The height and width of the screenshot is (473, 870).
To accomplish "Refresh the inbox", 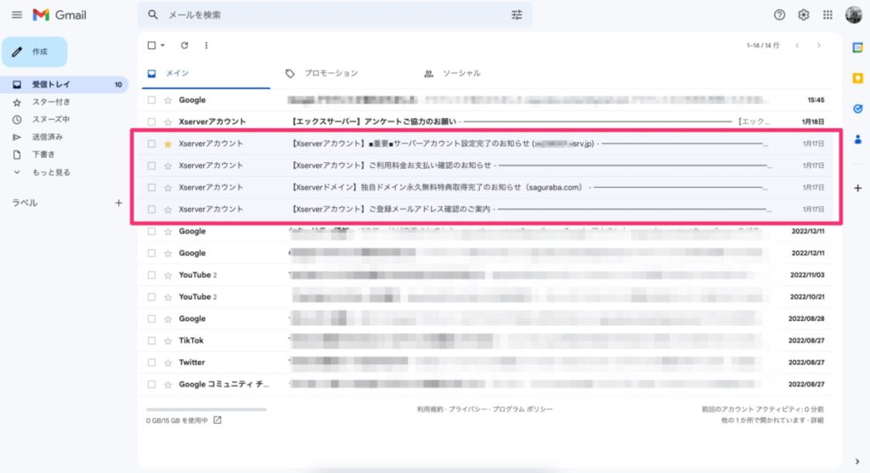I will pos(184,46).
